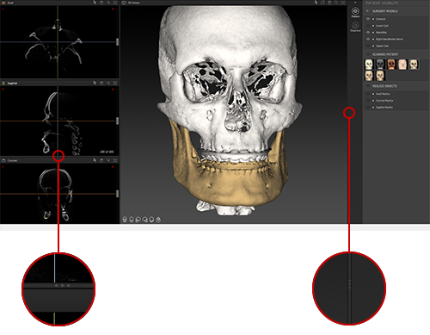Viewport: 430px width, 335px height.
Task: Select Upper Cast in model list
Action: (x=382, y=46)
